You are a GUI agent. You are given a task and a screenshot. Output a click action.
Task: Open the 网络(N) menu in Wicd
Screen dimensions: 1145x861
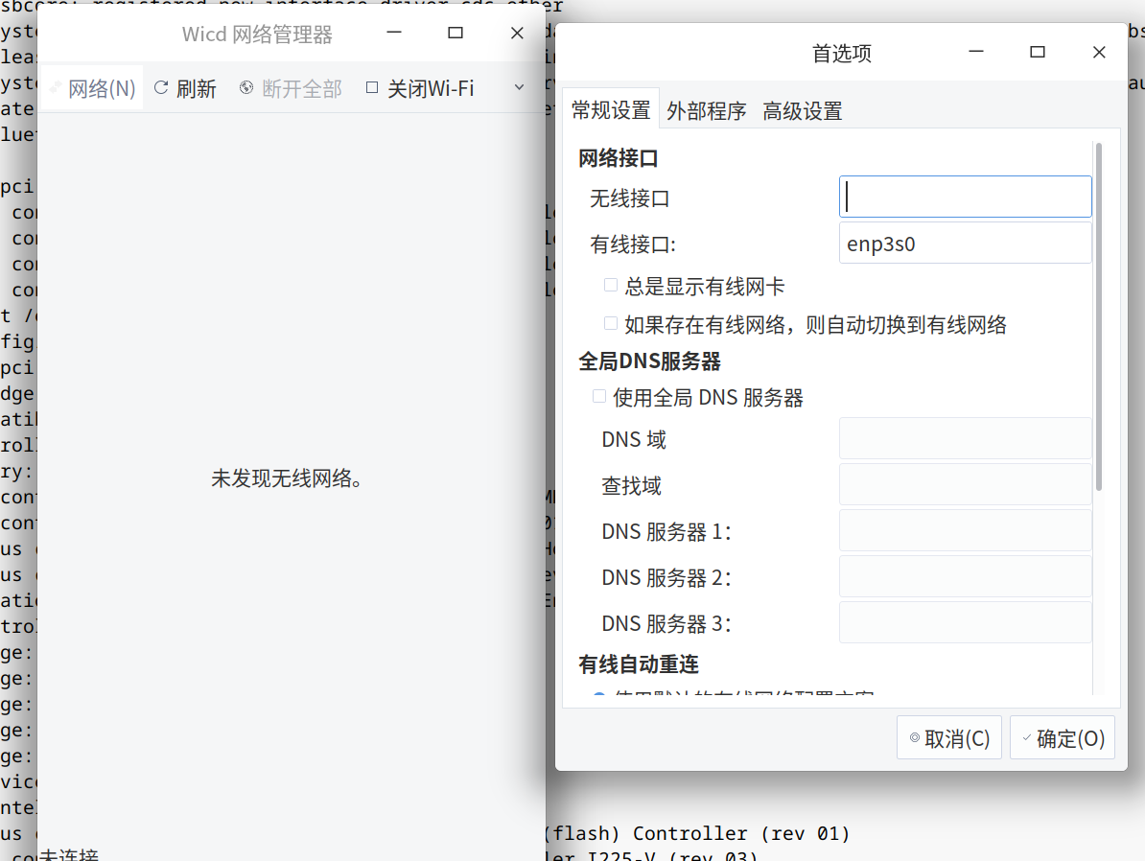pyautogui.click(x=93, y=88)
